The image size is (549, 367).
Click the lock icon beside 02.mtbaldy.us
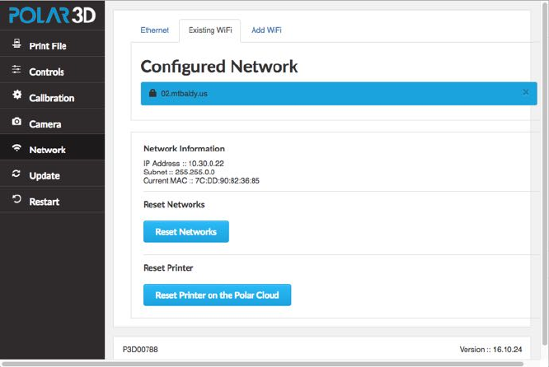(152, 94)
